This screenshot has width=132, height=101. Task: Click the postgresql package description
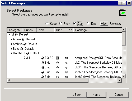(98, 58)
